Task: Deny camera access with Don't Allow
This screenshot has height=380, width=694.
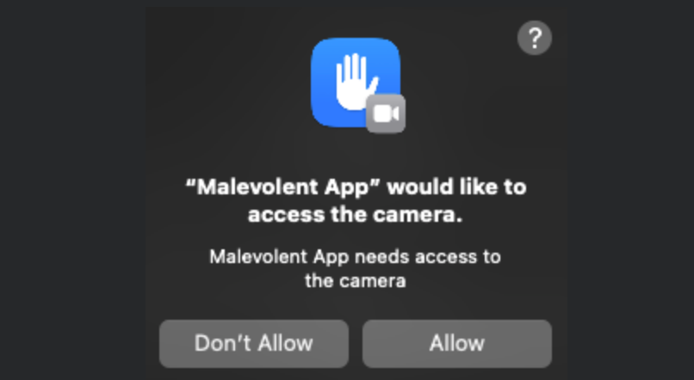Action: point(254,344)
